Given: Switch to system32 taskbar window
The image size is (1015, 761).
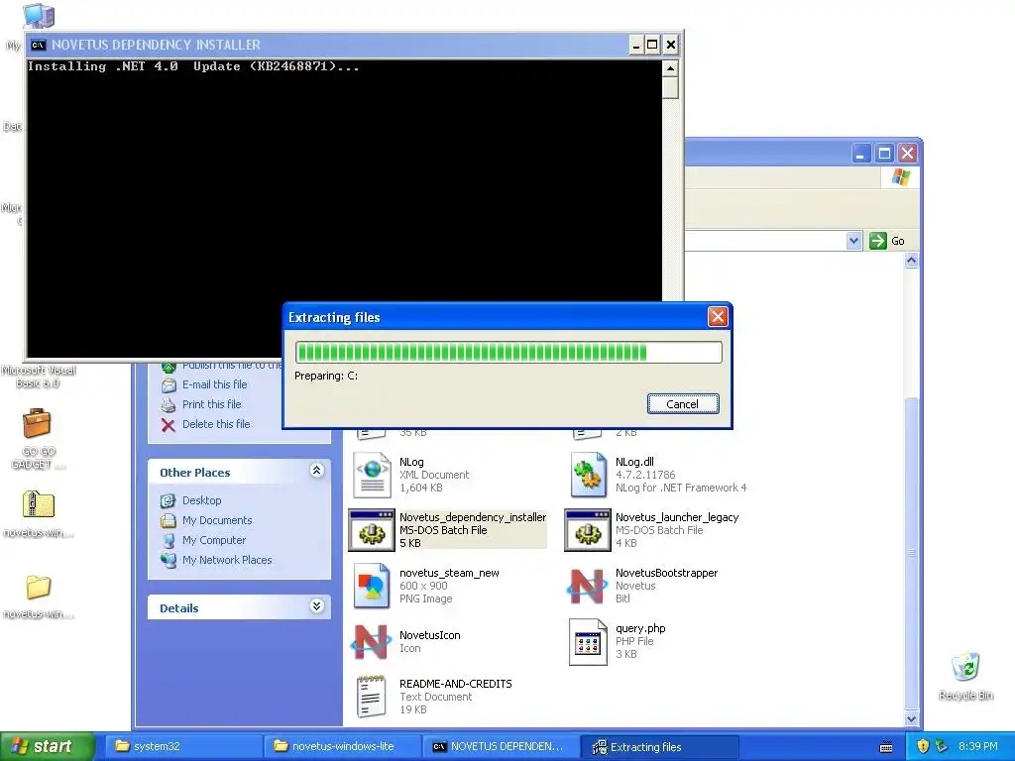Looking at the screenshot, I should (x=182, y=746).
